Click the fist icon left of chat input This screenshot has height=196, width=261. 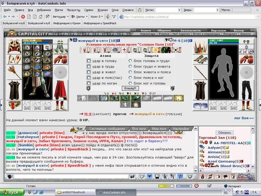tap(10, 176)
